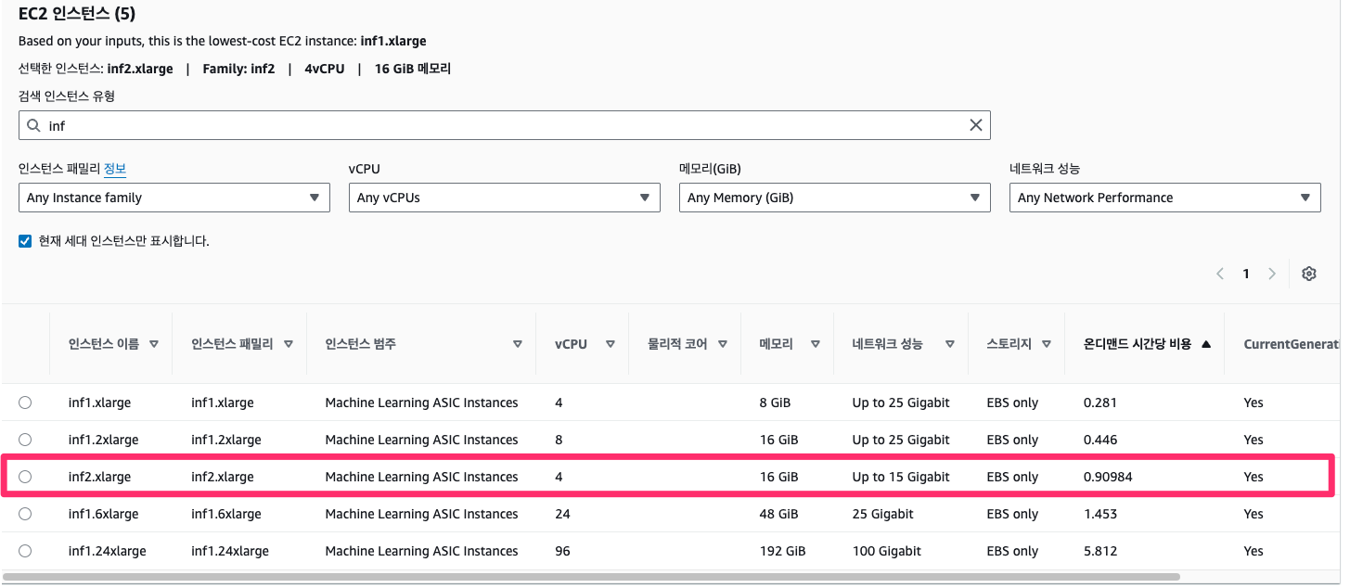The image size is (1350, 588).
Task: Open the Any Memory (GiB) dropdown
Action: [x=835, y=198]
